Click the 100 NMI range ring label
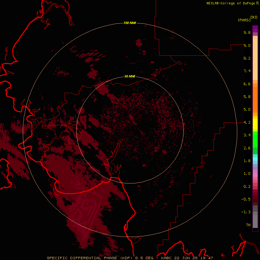This screenshot has width=260, height=260. (130, 23)
